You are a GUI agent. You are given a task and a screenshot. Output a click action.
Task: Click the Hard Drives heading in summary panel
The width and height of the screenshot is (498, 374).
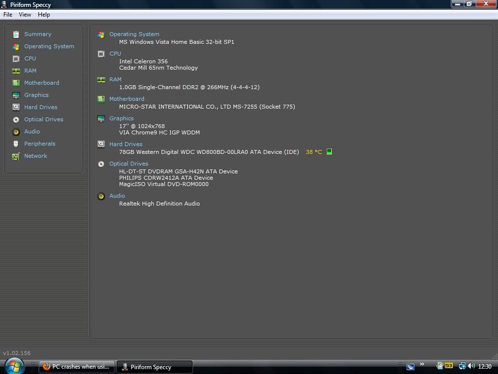point(126,144)
